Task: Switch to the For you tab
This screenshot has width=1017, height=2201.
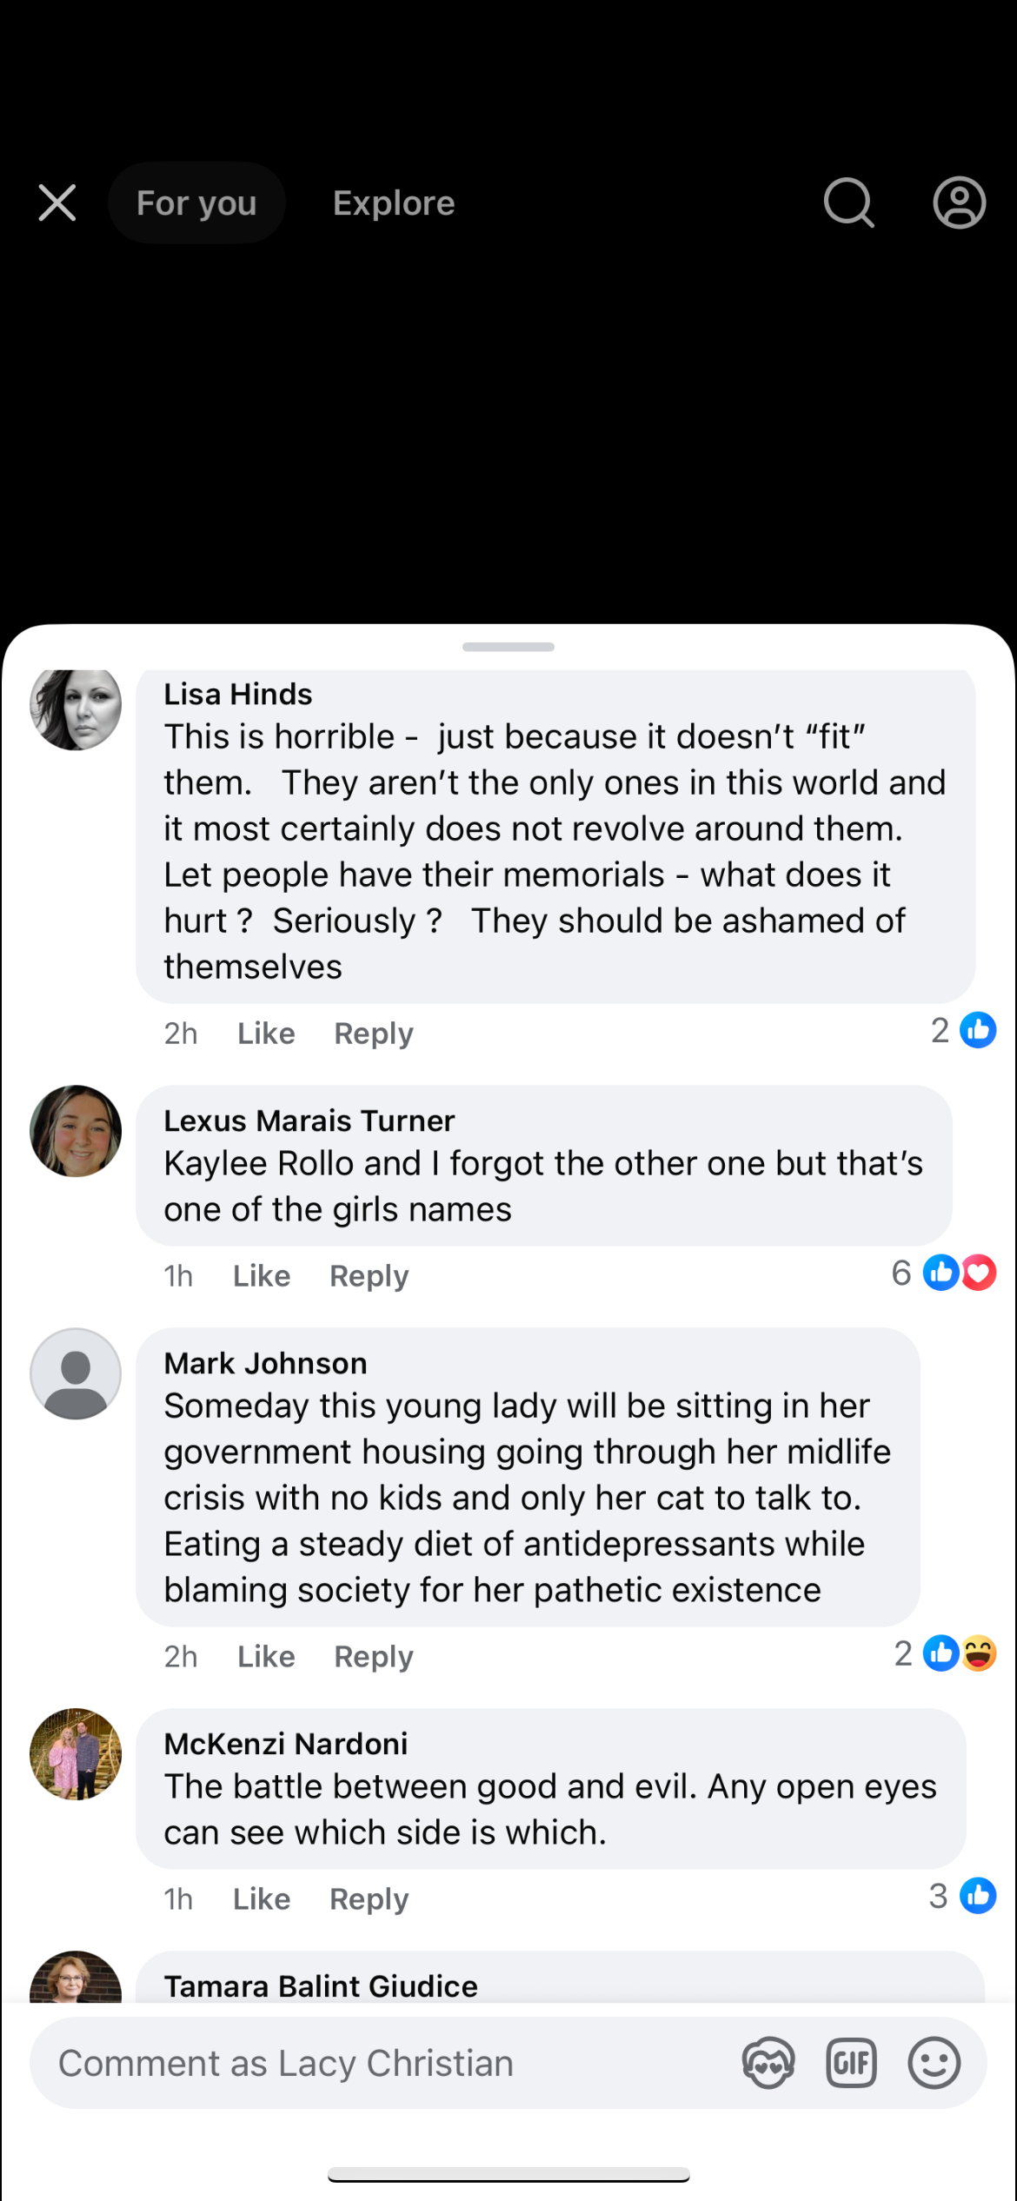Action: click(196, 203)
